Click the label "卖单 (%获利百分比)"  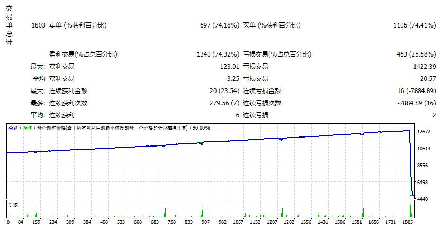(x=78, y=25)
